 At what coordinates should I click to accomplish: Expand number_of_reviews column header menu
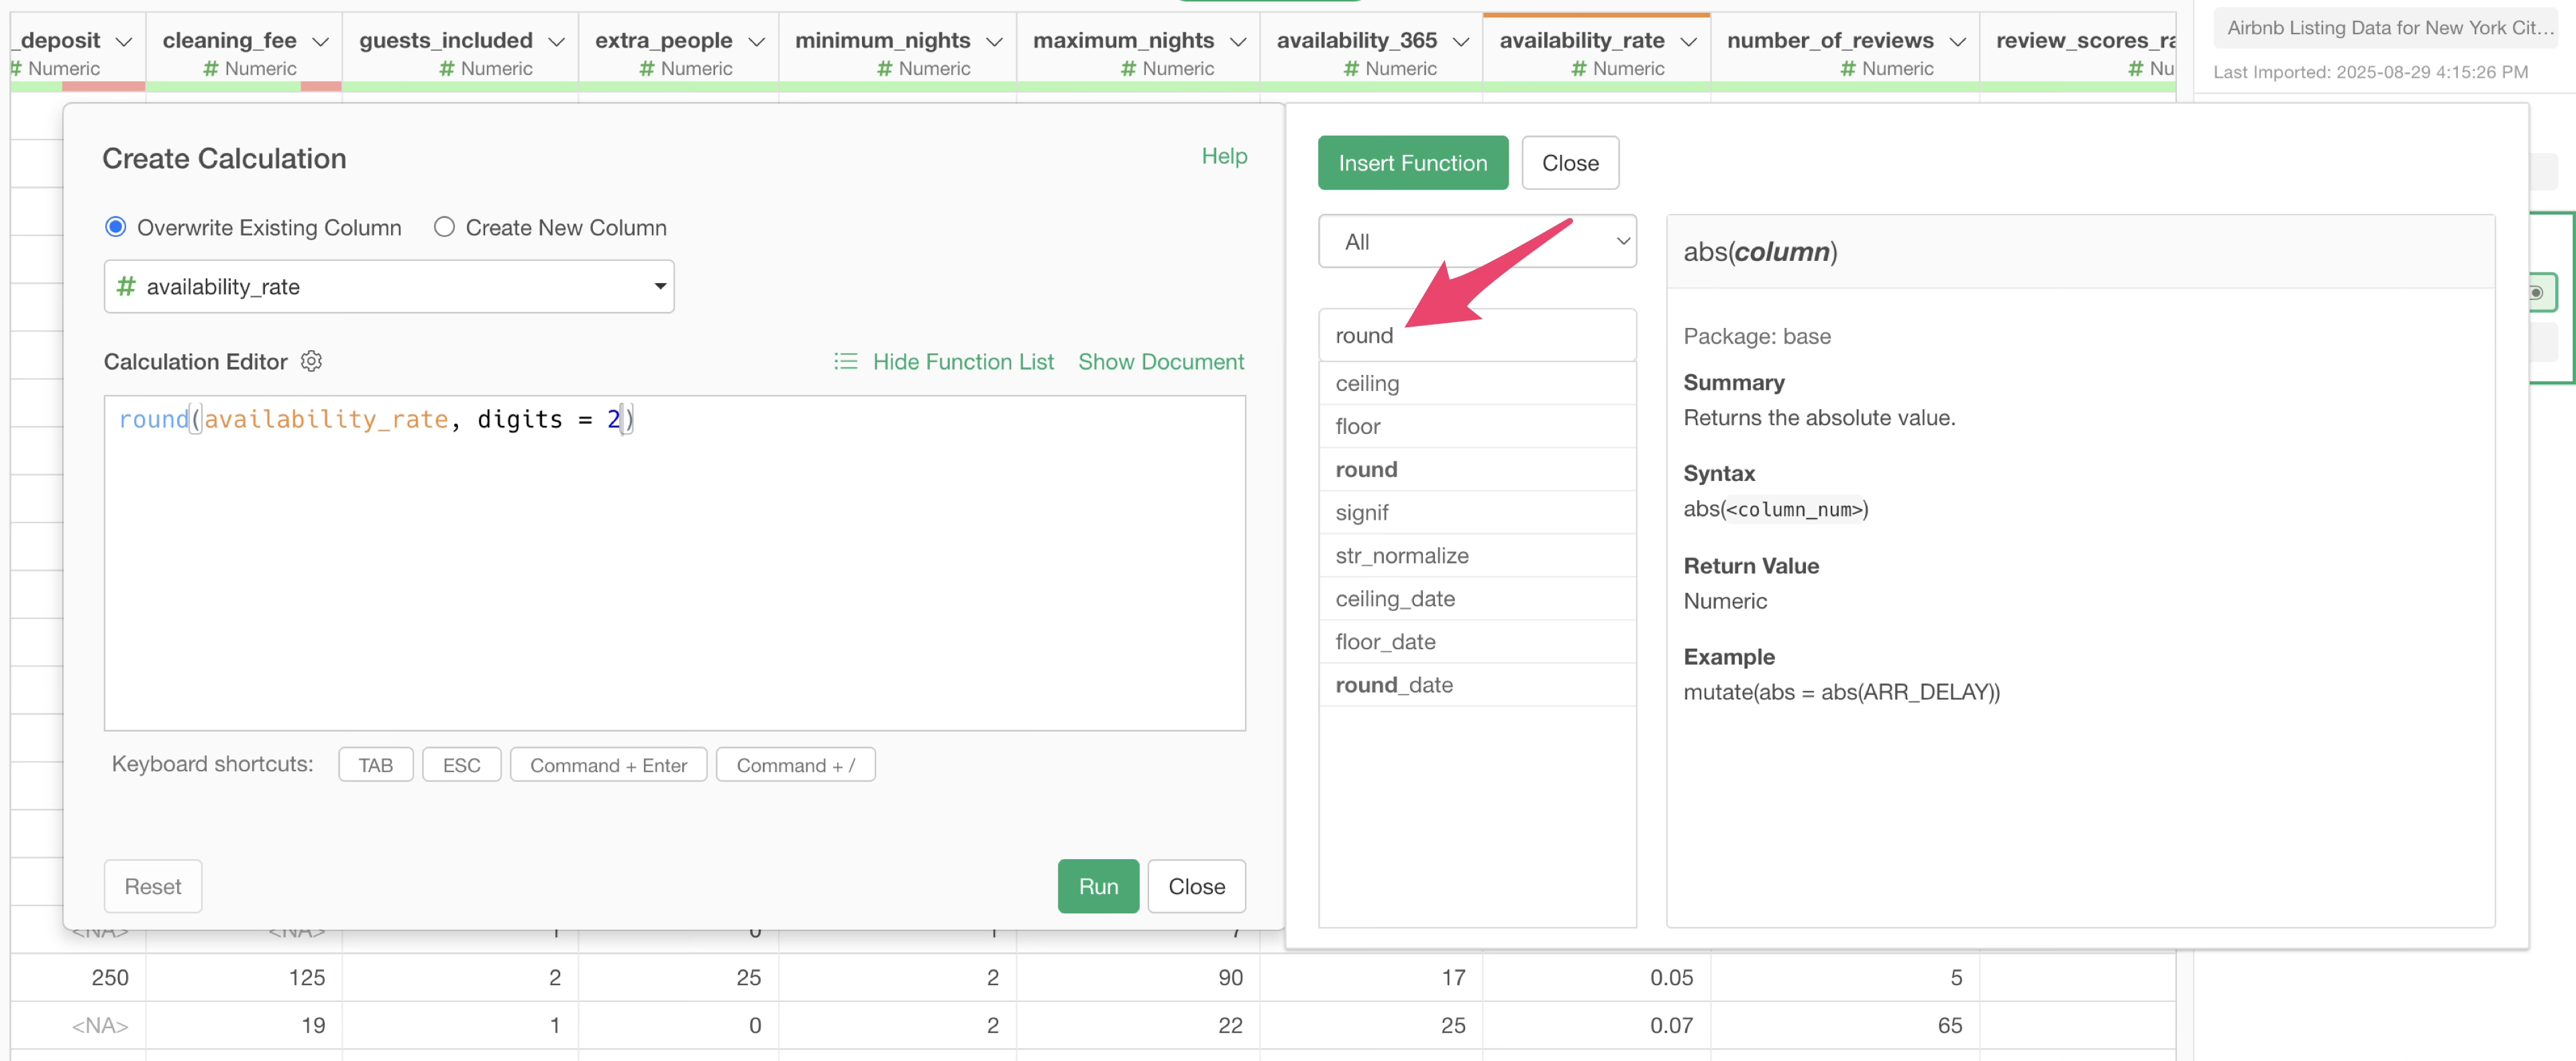pyautogui.click(x=1958, y=41)
